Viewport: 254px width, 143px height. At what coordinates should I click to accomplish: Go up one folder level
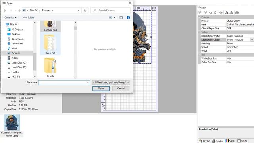pyautogui.click(x=19, y=10)
